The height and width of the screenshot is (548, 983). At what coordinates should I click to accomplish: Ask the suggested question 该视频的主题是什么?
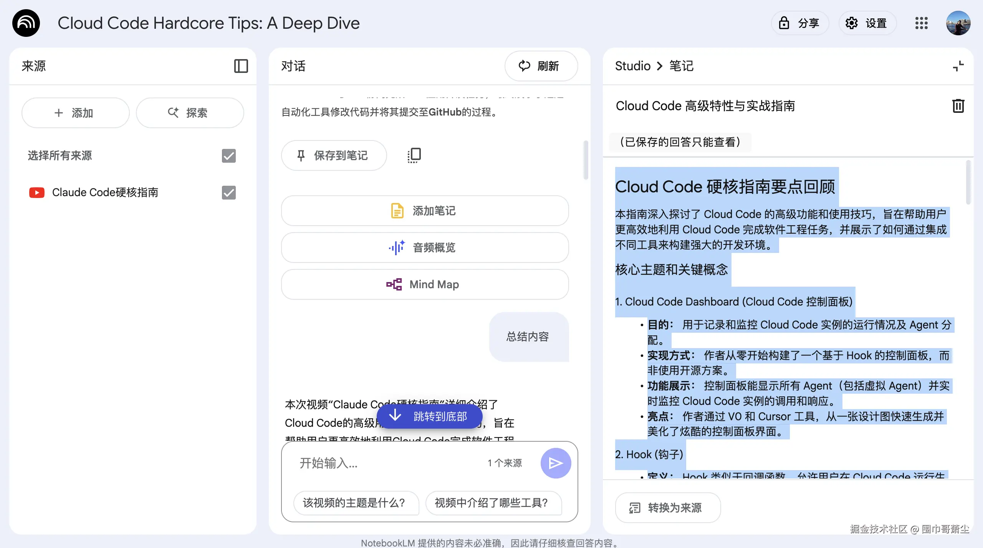coord(356,503)
